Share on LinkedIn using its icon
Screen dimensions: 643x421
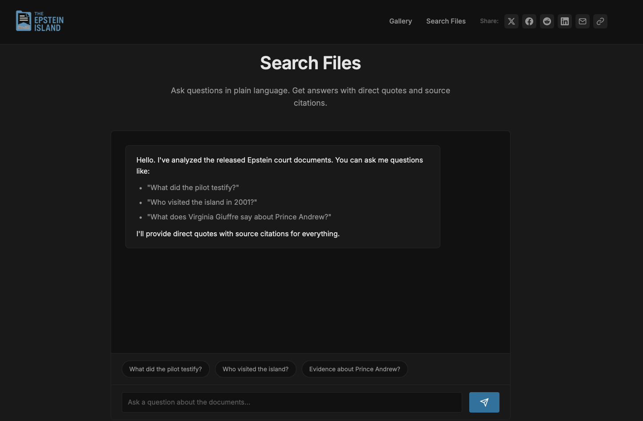pos(564,21)
